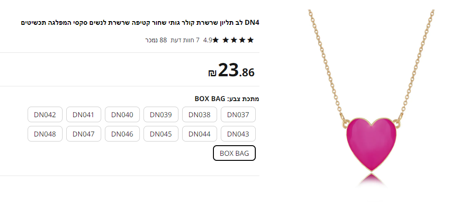Click the 23.86 shekel price

click(x=231, y=71)
